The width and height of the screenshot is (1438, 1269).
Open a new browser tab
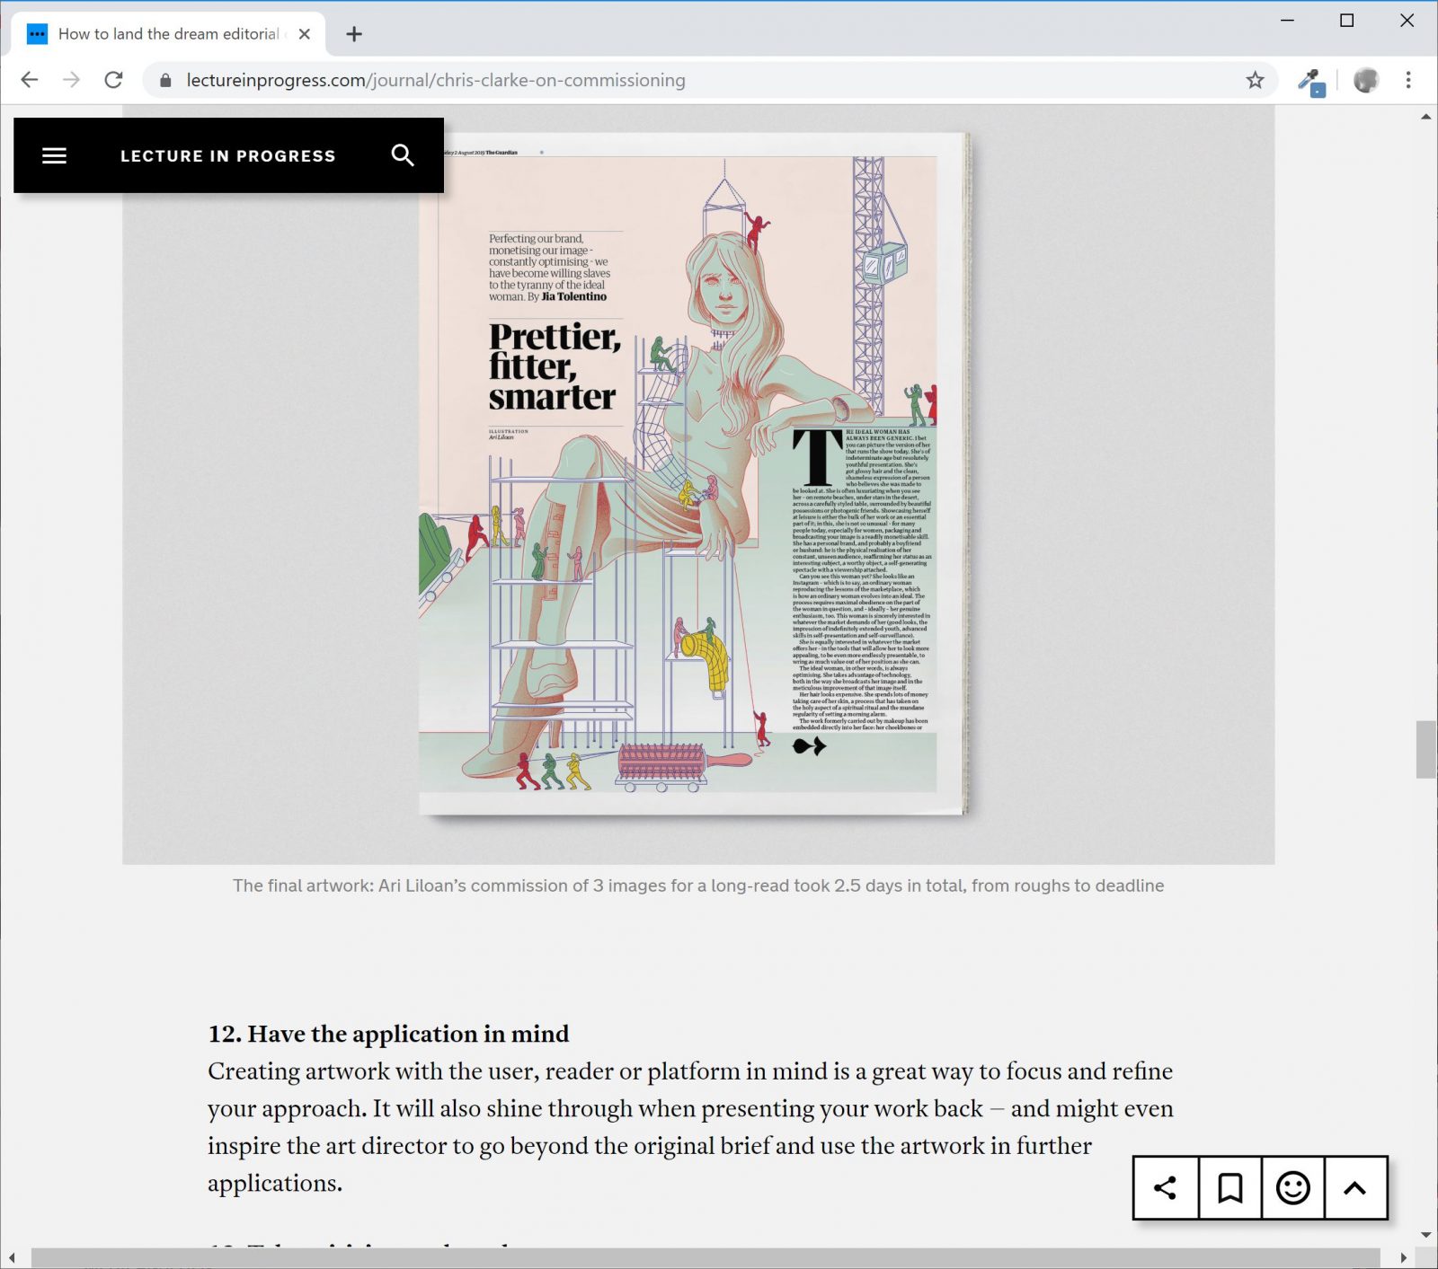tap(354, 34)
